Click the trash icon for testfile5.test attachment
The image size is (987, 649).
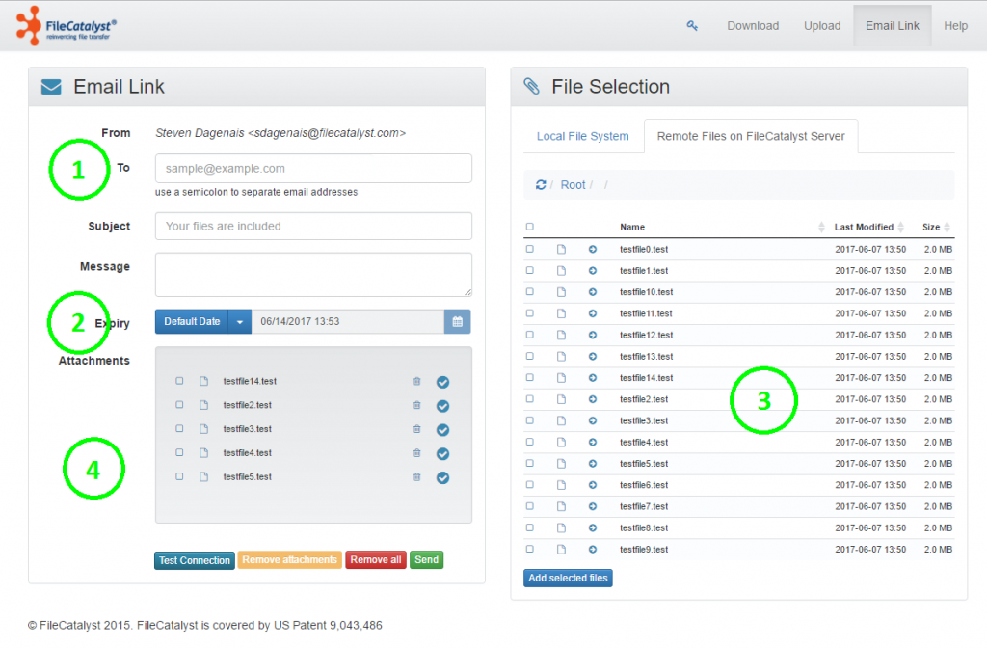(x=416, y=477)
